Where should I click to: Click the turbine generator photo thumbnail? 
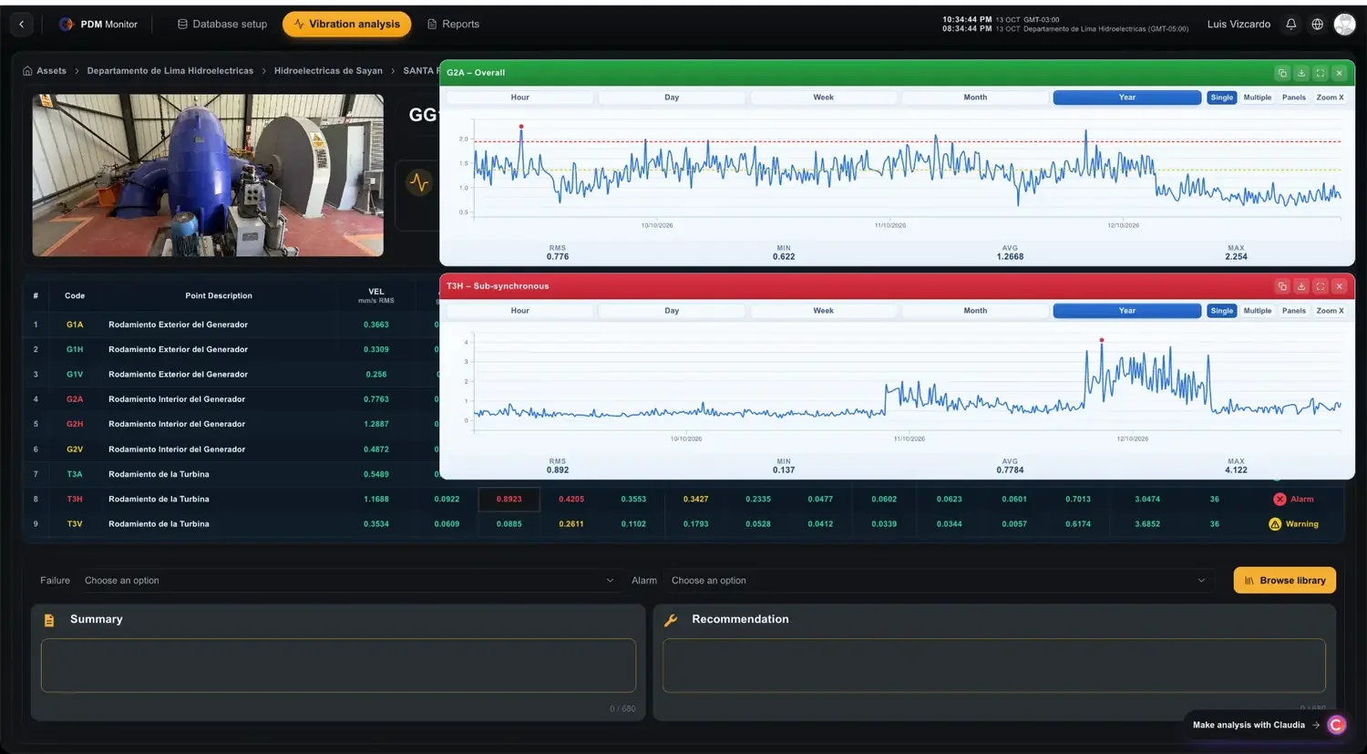[x=208, y=175]
